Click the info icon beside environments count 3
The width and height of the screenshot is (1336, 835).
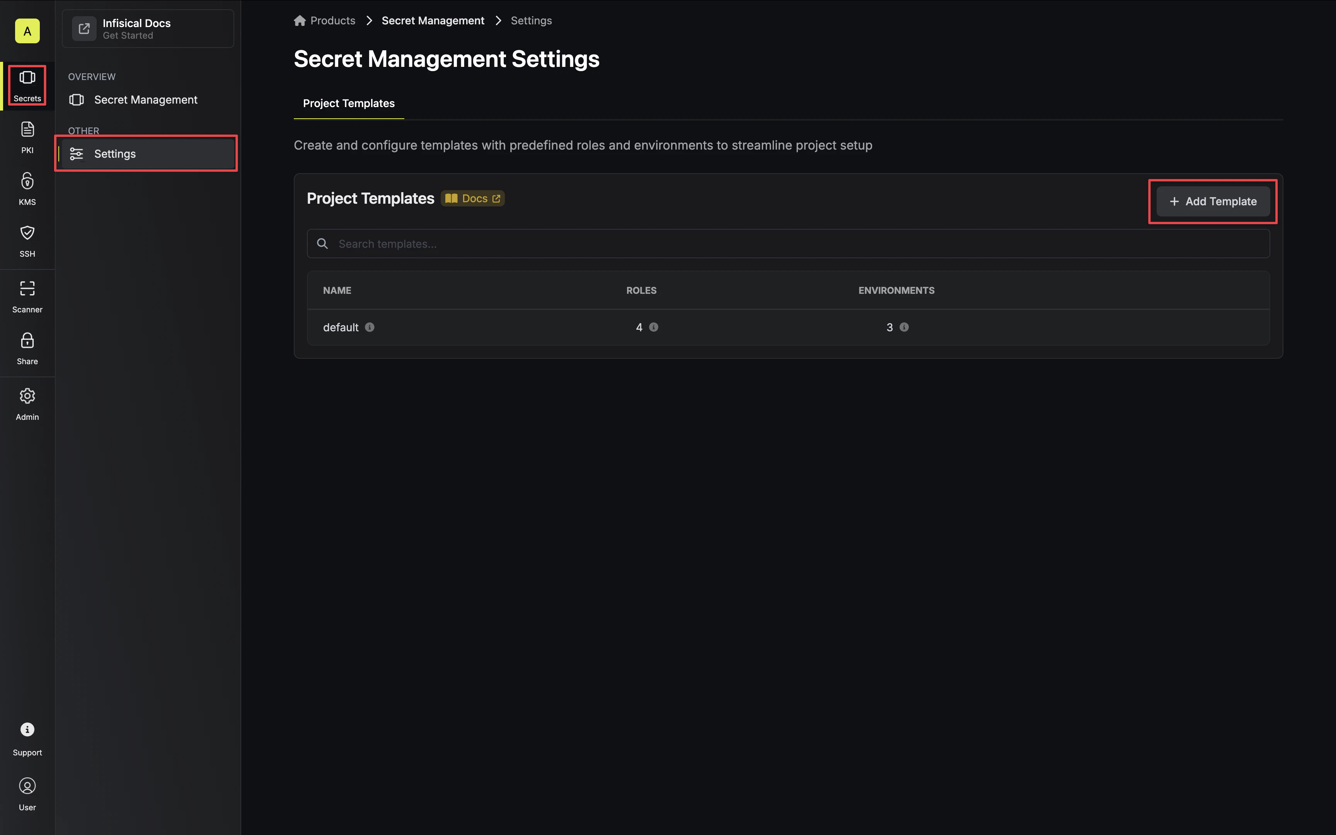point(904,327)
